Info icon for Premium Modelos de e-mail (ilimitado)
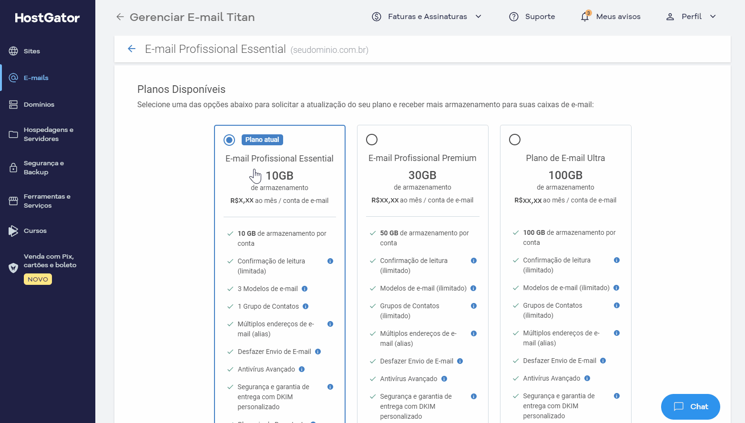 tap(473, 288)
